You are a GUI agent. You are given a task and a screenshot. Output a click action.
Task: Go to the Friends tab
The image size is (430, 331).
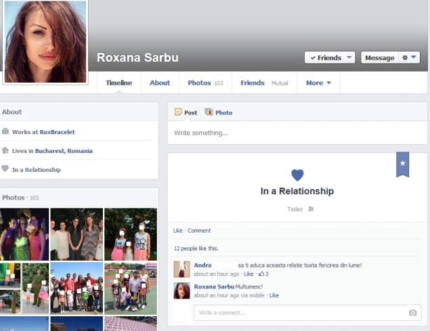[x=253, y=83]
